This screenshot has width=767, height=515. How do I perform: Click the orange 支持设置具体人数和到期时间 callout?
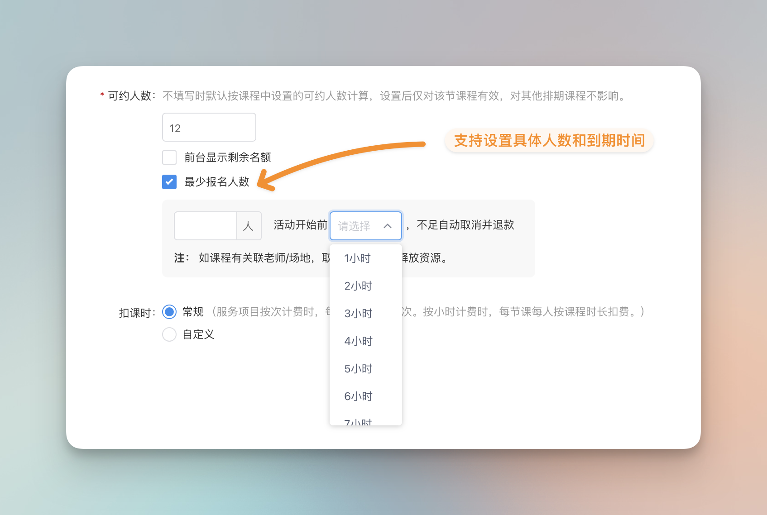[x=549, y=141]
